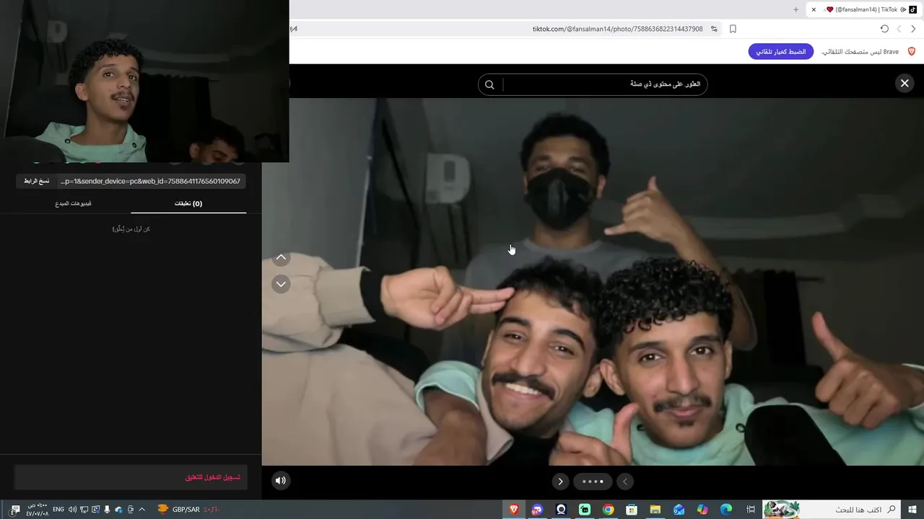Click the Windows search box
This screenshot has width=924, height=519.
pos(832,510)
